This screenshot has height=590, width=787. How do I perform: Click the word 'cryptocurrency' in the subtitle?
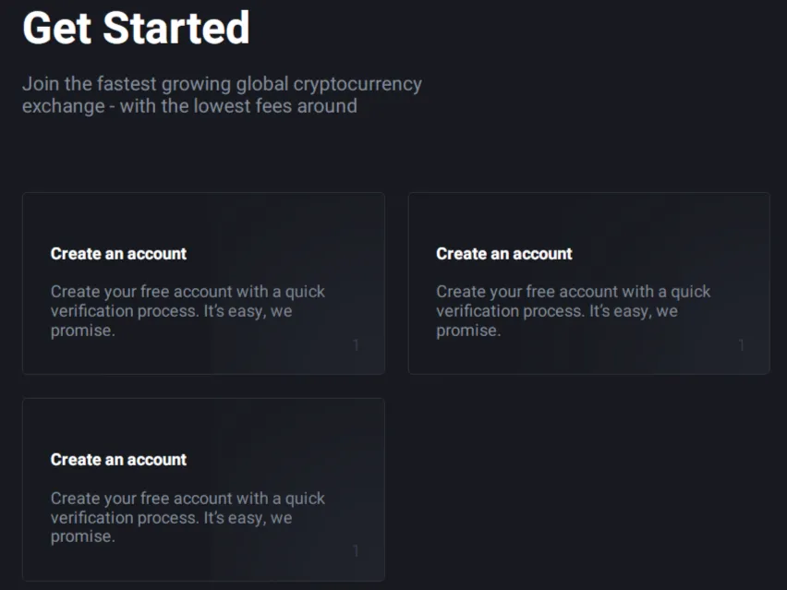coord(357,84)
